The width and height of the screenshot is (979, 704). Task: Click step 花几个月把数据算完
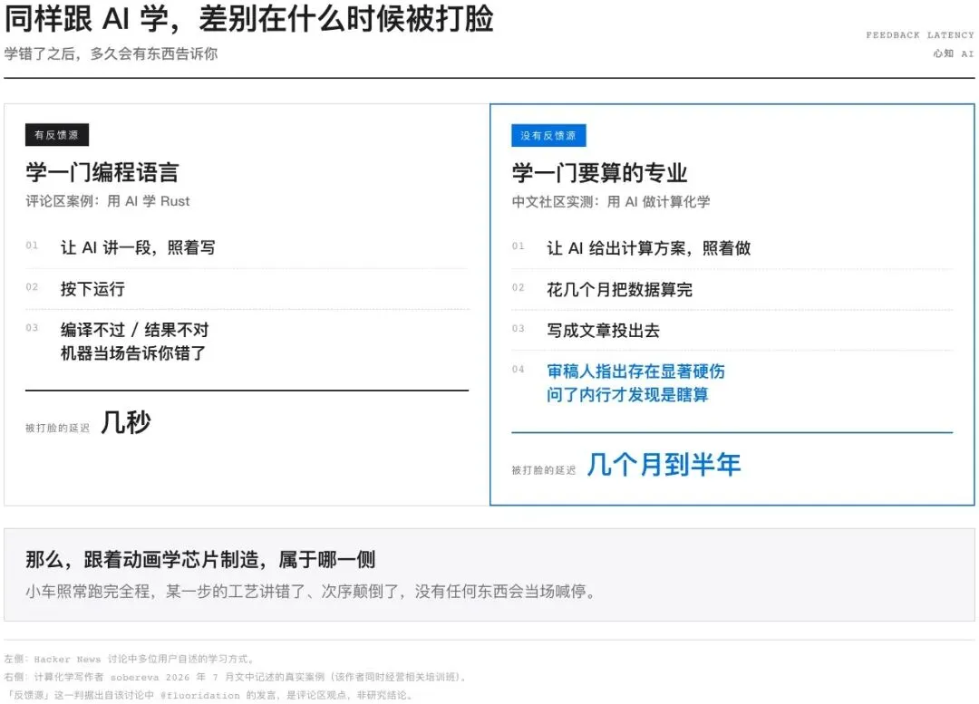tap(619, 290)
